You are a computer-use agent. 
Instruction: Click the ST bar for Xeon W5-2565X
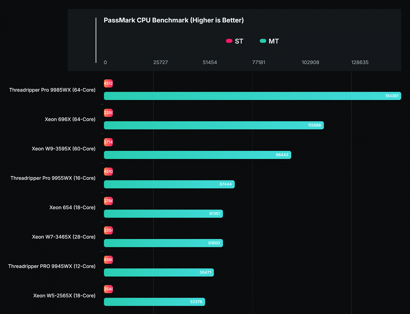(108, 289)
